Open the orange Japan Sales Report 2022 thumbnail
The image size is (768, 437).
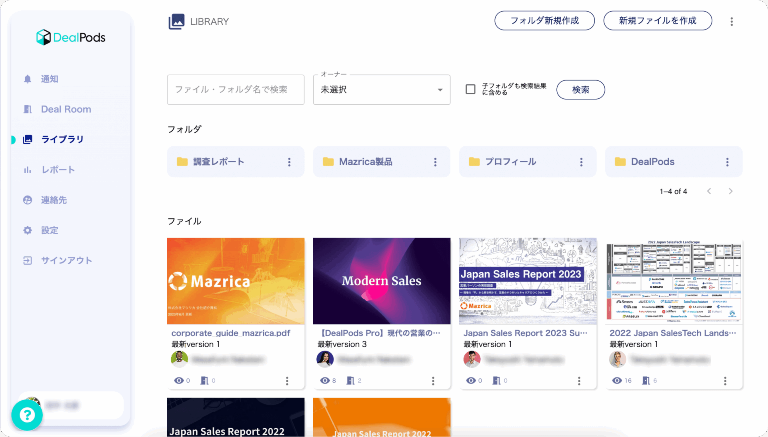pyautogui.click(x=382, y=417)
